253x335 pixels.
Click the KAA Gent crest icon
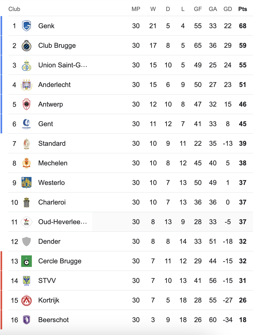point(27,124)
